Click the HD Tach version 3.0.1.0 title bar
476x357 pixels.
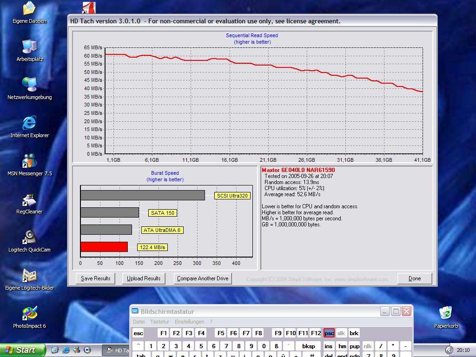pos(252,21)
